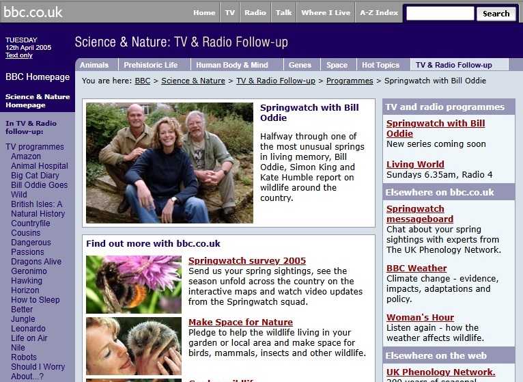Open the TV top navigation item
Image resolution: width=523 pixels, height=382 pixels.
230,13
